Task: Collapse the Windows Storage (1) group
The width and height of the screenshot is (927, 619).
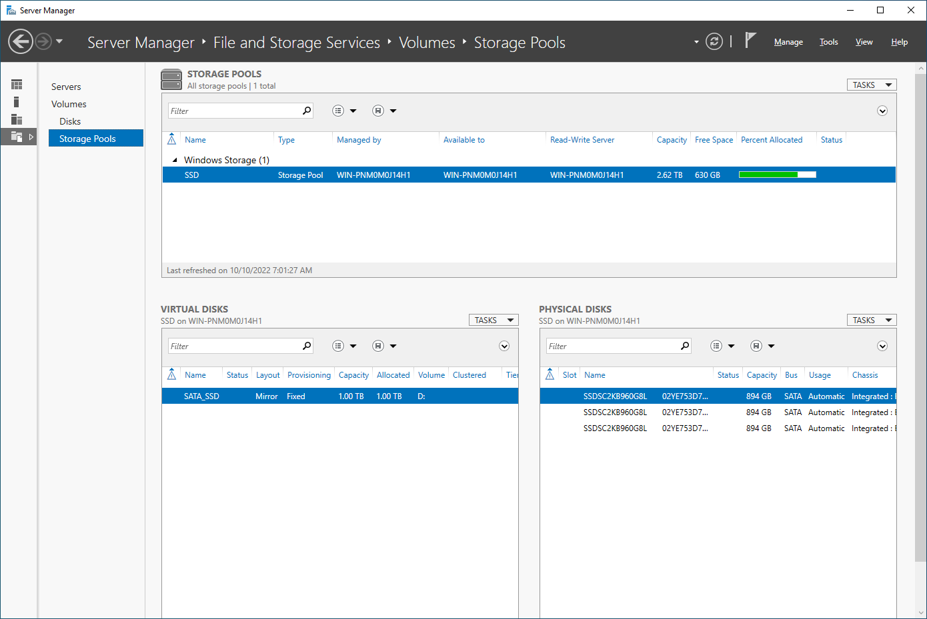Action: 175,160
